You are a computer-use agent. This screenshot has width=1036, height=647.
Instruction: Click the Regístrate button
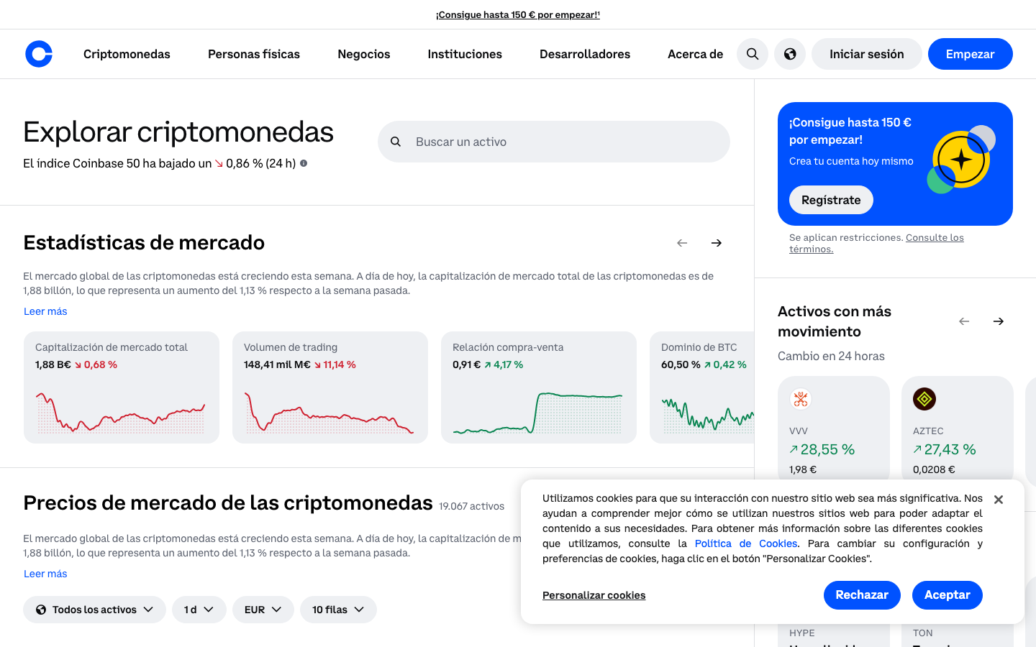coord(831,200)
